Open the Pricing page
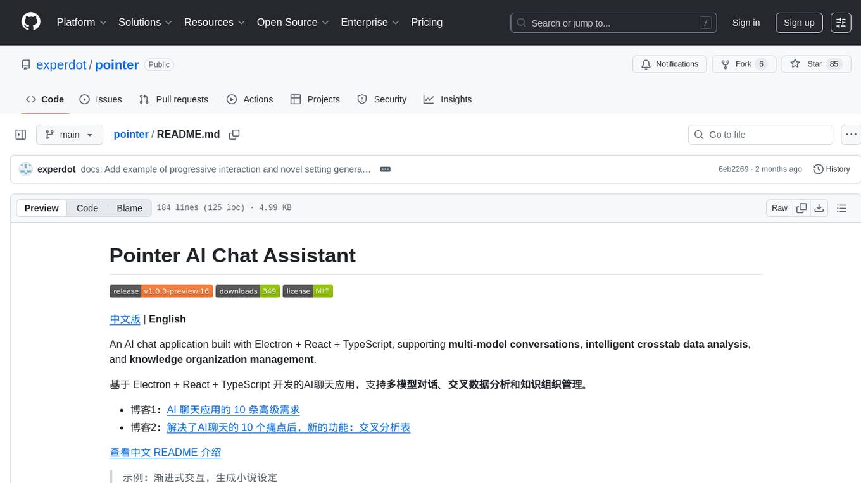 [427, 22]
